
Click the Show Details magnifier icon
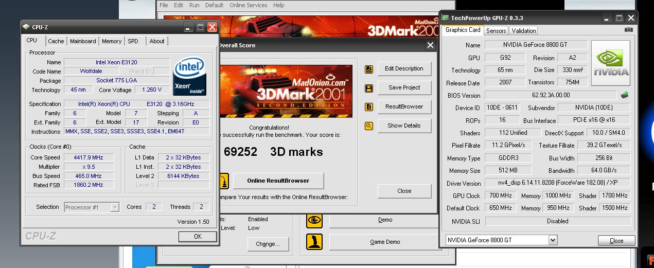pyautogui.click(x=369, y=126)
